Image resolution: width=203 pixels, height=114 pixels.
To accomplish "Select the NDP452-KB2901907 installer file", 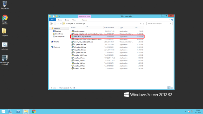I will (107, 39).
